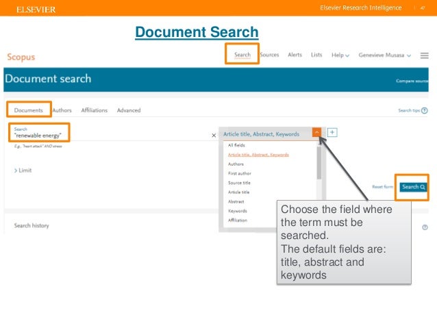437x328 pixels.
Task: Select the Documents tab
Action: (29, 110)
